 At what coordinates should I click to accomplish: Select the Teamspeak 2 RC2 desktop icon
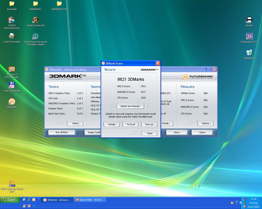[x=249, y=38]
